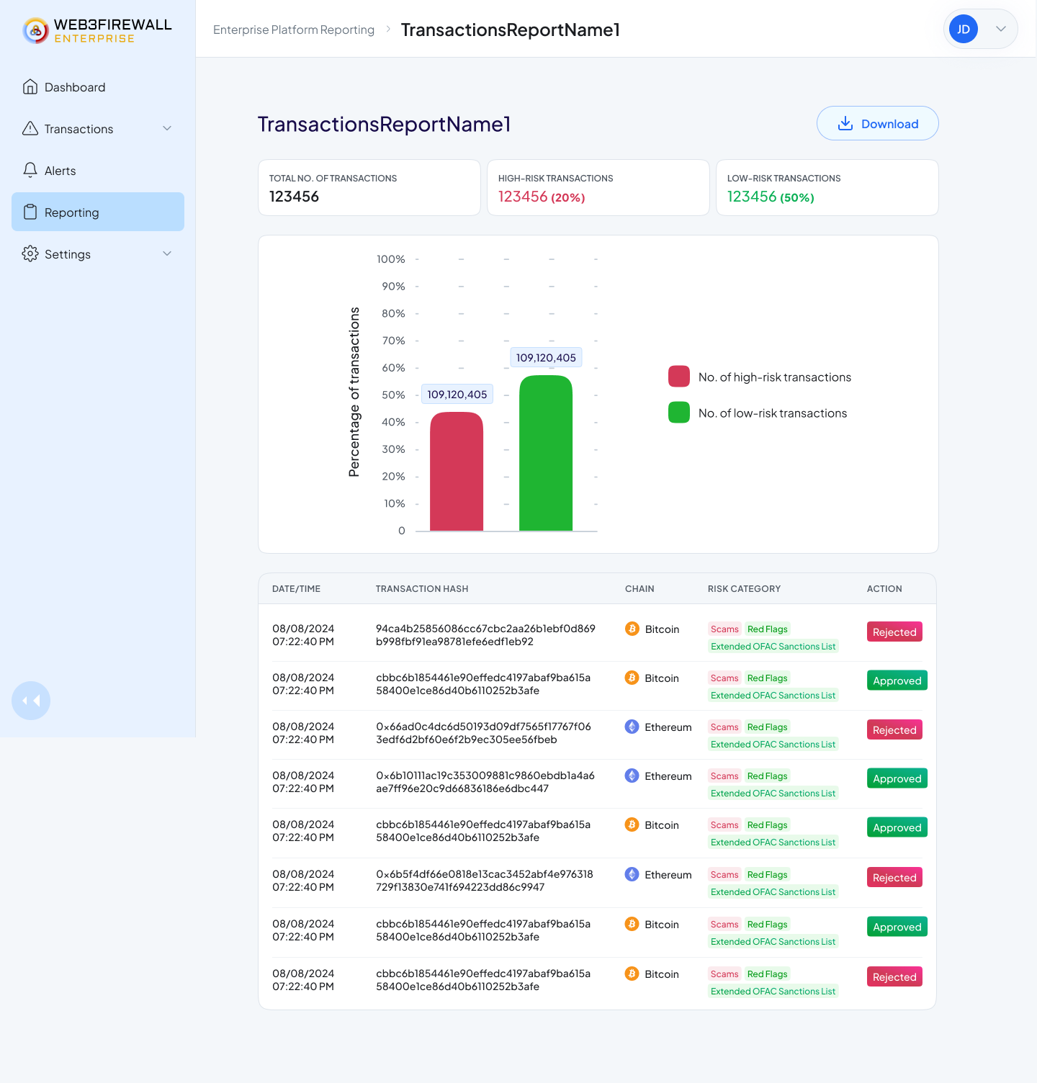
Task: Expand the Settings submenu chevron
Action: pos(167,254)
